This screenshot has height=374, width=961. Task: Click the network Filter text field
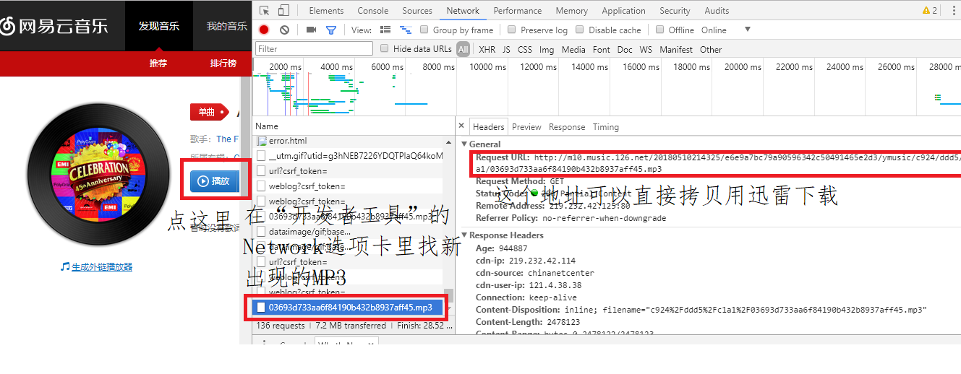[x=314, y=49]
